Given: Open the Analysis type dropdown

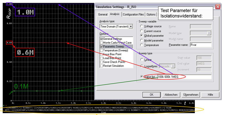Looking at the screenshot, I should pos(131,26).
